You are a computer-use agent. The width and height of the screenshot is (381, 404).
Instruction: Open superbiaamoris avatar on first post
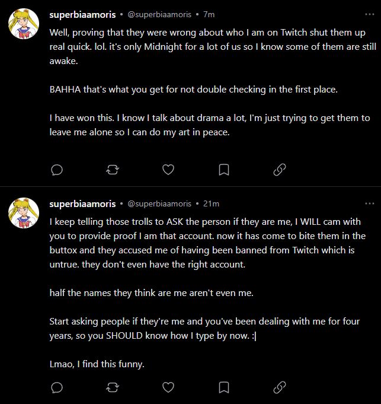point(24,24)
